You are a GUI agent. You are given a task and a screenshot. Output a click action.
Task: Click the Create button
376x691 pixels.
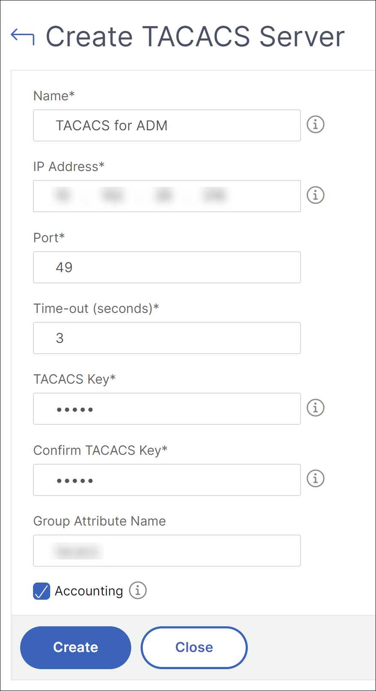(75, 647)
